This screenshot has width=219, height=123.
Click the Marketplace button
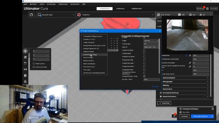201,9
